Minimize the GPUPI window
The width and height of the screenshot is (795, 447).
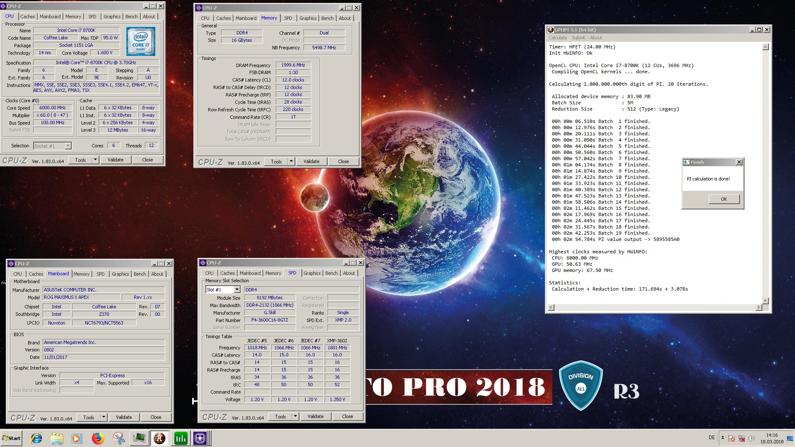click(752, 30)
